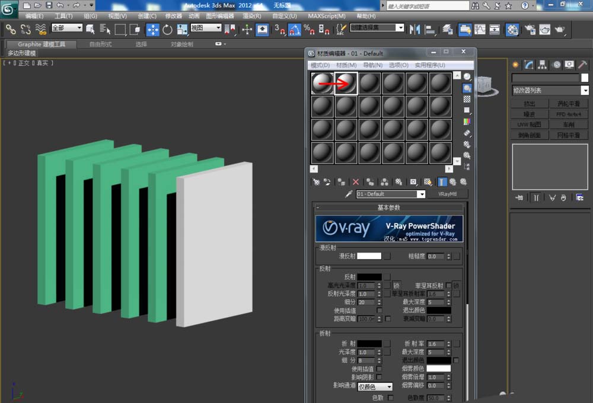Open Render Setup with the teapot icon
This screenshot has width=593, height=403.
pyautogui.click(x=530, y=29)
